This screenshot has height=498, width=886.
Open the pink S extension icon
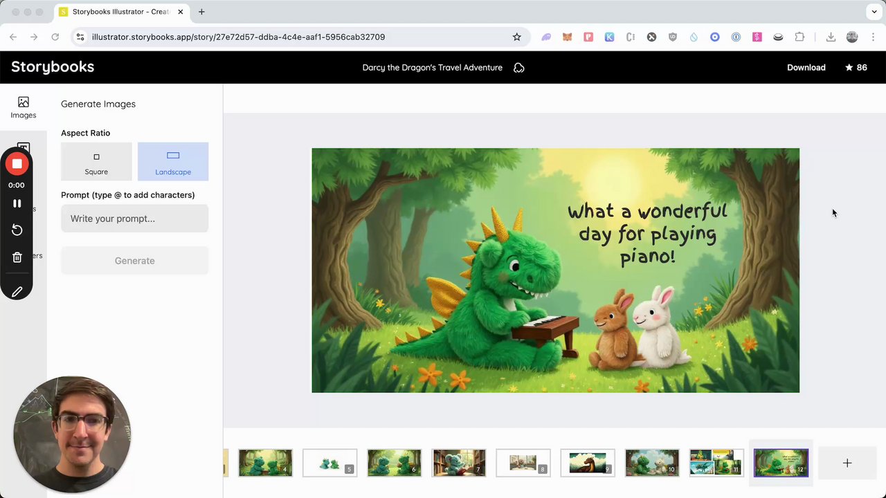(x=757, y=37)
